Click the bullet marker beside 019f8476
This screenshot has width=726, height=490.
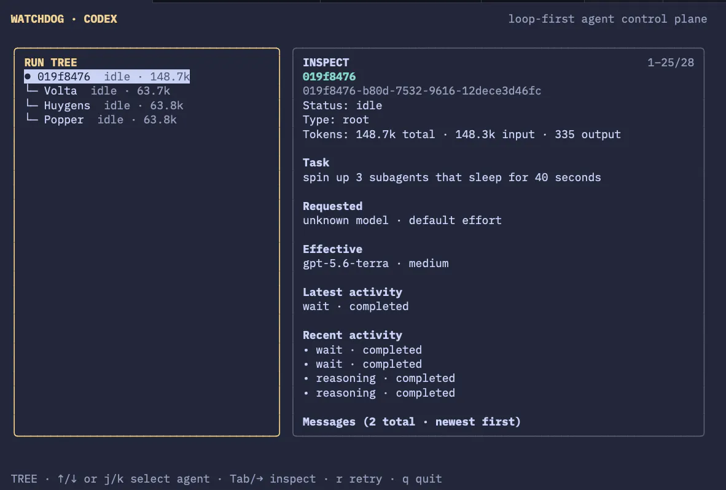coord(28,76)
